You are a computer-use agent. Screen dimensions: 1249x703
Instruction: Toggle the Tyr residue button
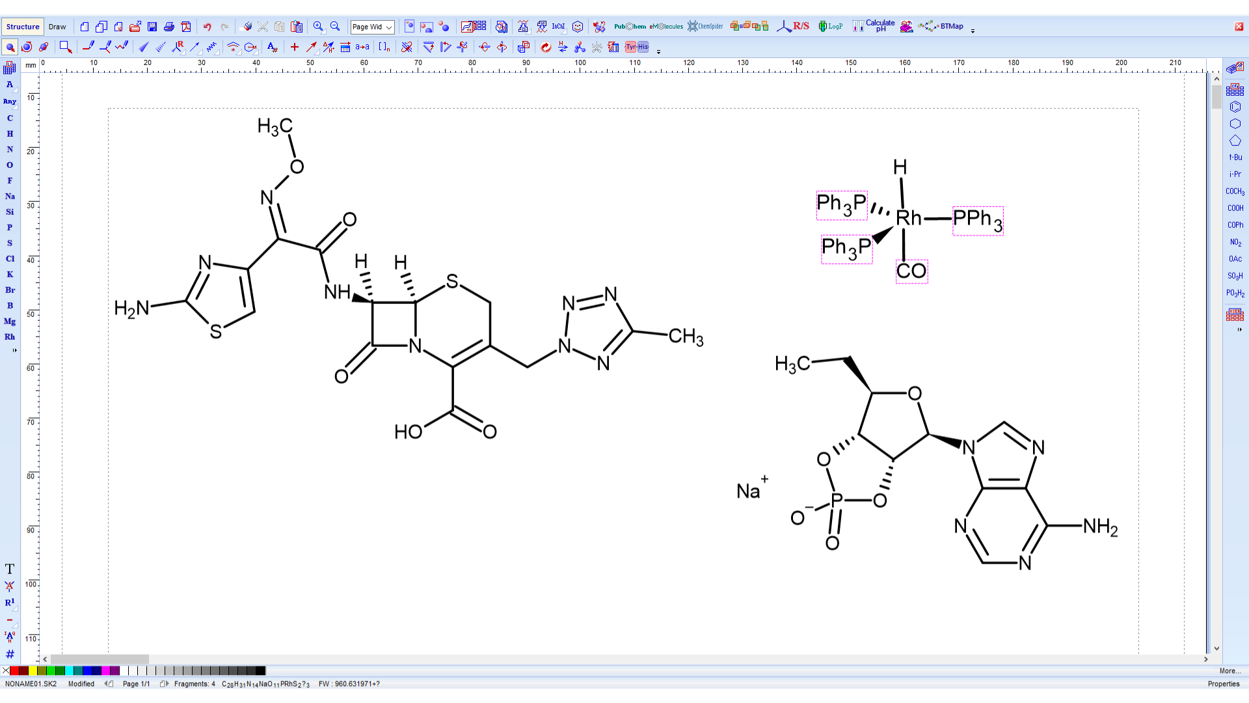pos(630,47)
